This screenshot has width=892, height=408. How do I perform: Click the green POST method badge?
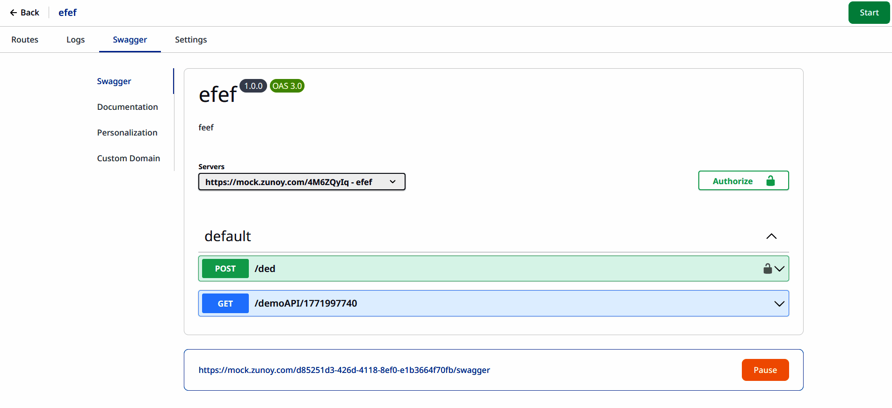[x=225, y=269]
